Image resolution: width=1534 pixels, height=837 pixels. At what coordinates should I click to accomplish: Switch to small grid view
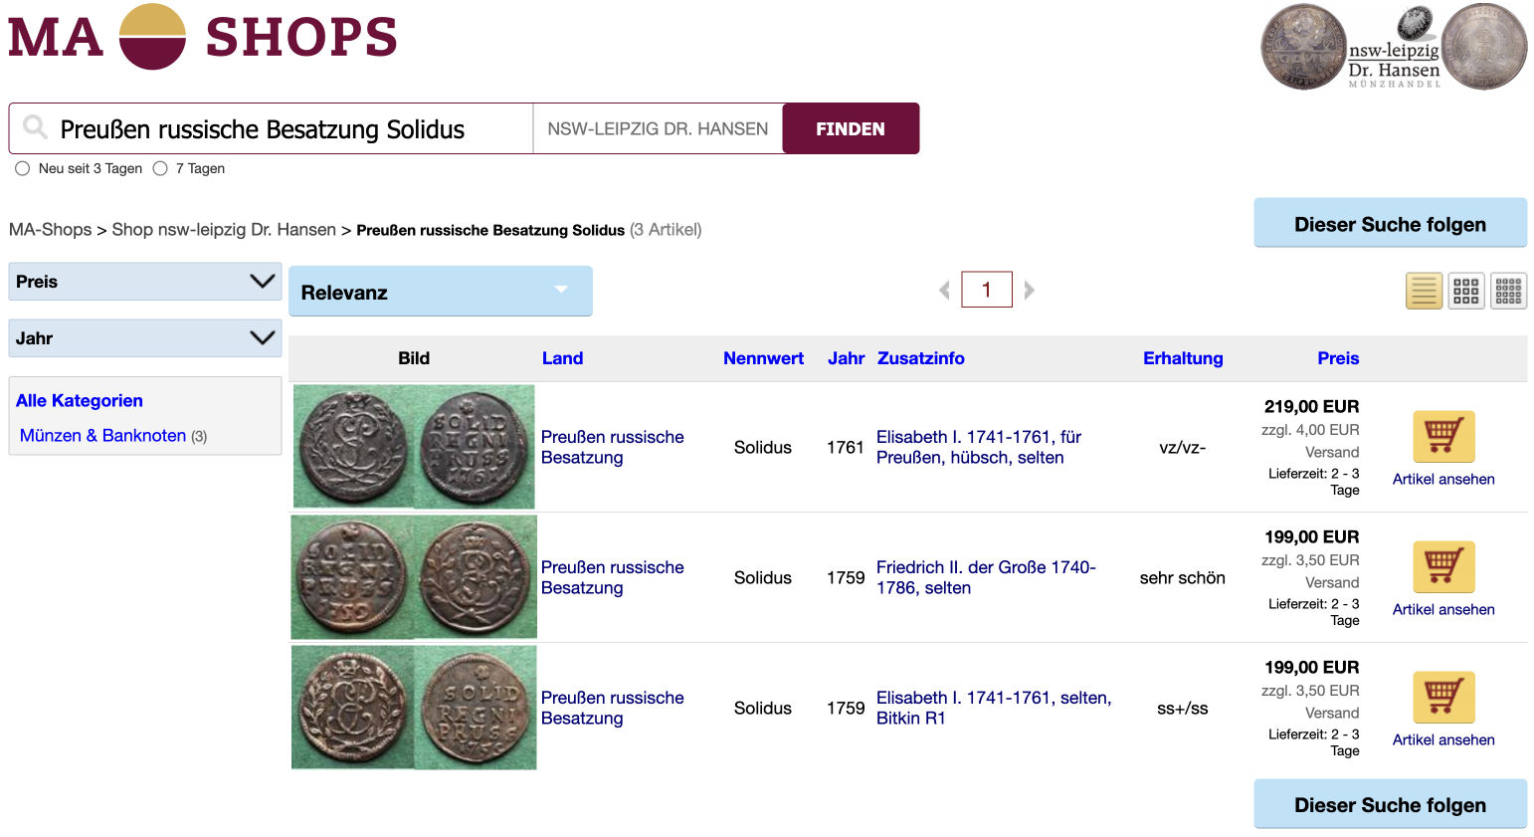[x=1509, y=291]
